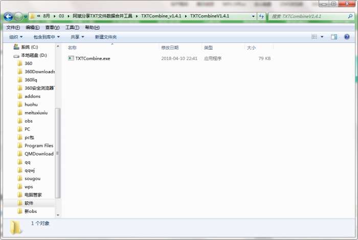Open the 360安全浏览器 folder in the sidebar
The width and height of the screenshot is (358, 240).
coord(39,88)
